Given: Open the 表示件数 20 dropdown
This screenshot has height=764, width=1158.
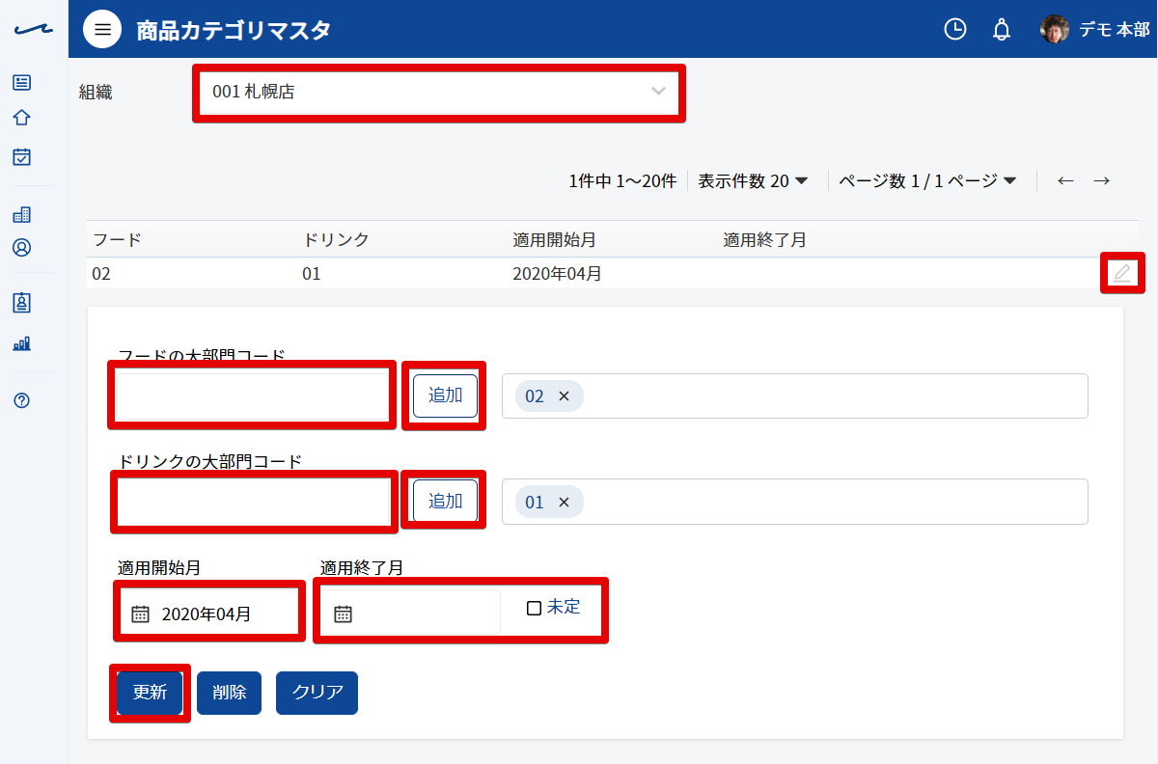Looking at the screenshot, I should [753, 180].
